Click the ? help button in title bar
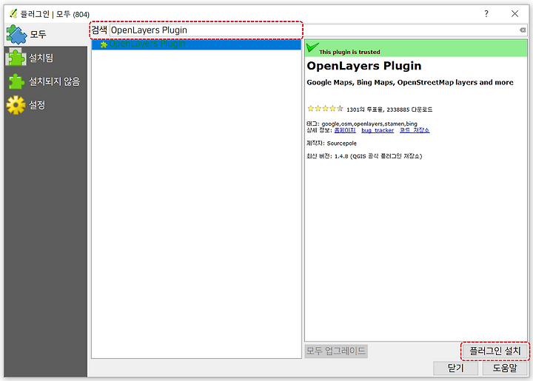533x381 pixels. [x=486, y=13]
